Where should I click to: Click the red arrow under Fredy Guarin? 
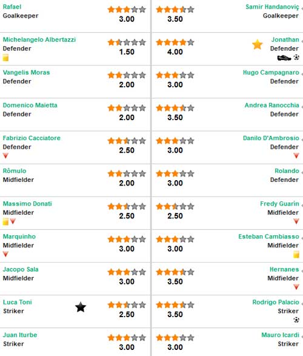click(296, 221)
